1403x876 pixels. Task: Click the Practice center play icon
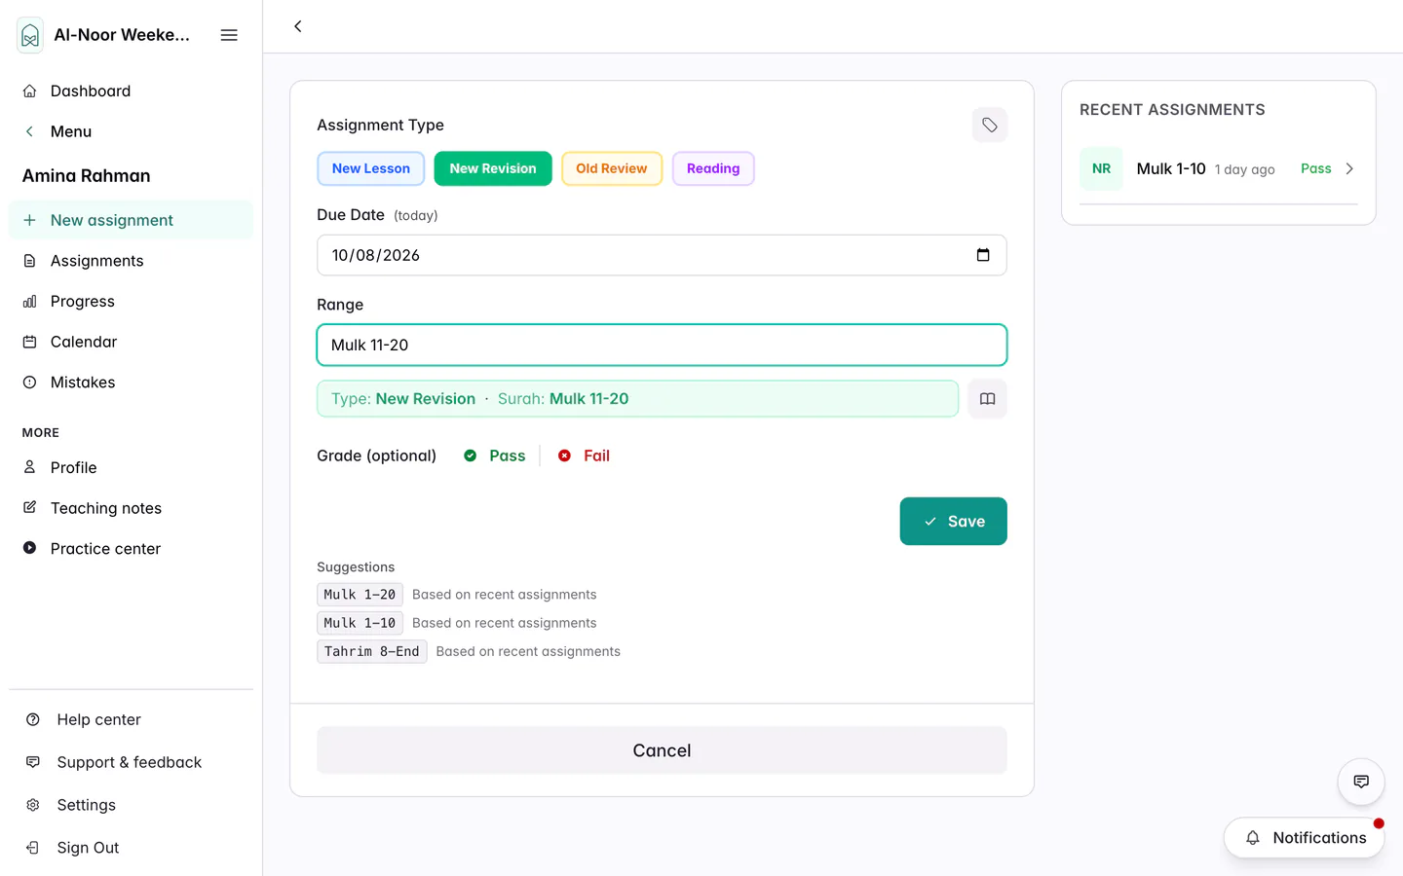click(30, 548)
